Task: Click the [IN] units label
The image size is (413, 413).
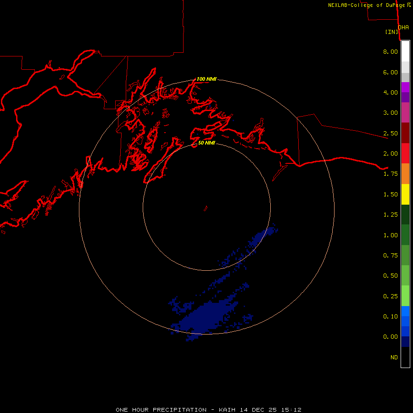Action: (391, 32)
